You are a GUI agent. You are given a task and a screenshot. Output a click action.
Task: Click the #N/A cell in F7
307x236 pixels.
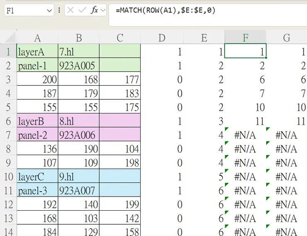coord(245,135)
